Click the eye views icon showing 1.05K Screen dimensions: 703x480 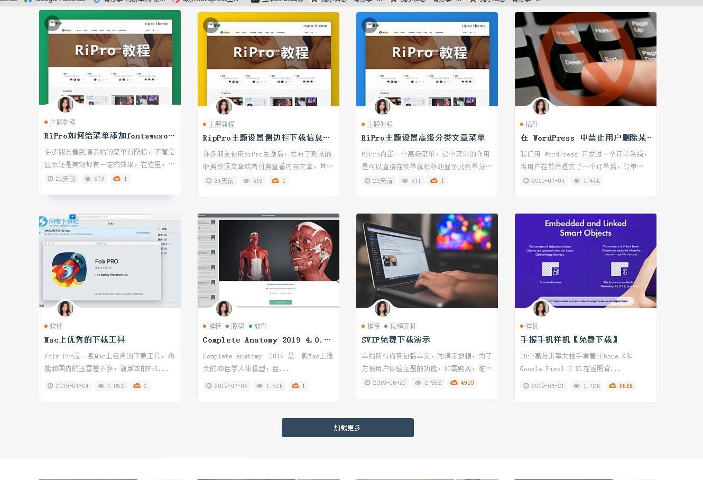tap(101, 386)
